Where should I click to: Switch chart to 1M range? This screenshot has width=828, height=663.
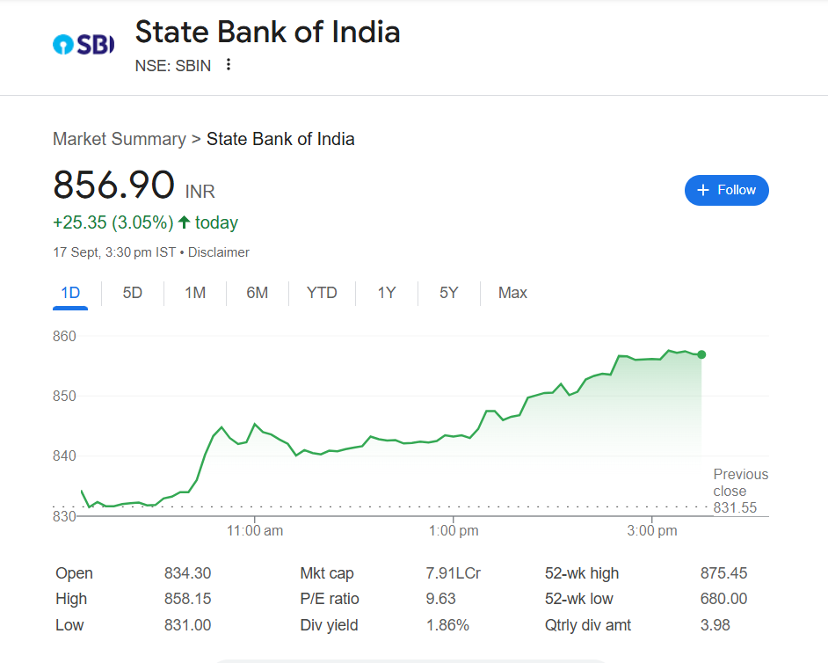pos(195,293)
